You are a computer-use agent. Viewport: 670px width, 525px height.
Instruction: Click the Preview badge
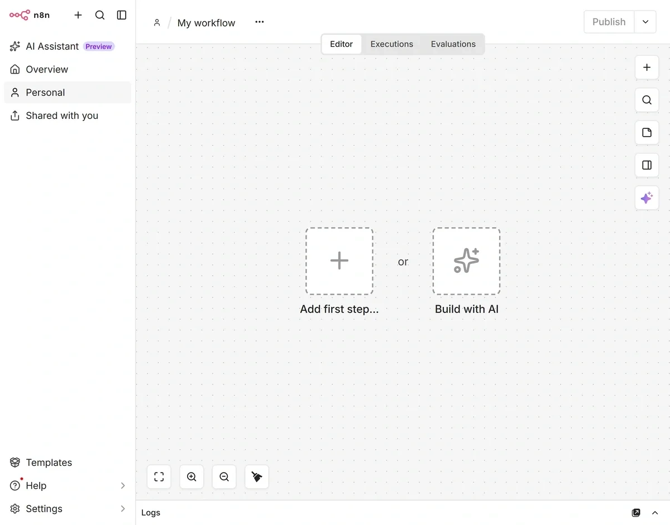tap(99, 46)
